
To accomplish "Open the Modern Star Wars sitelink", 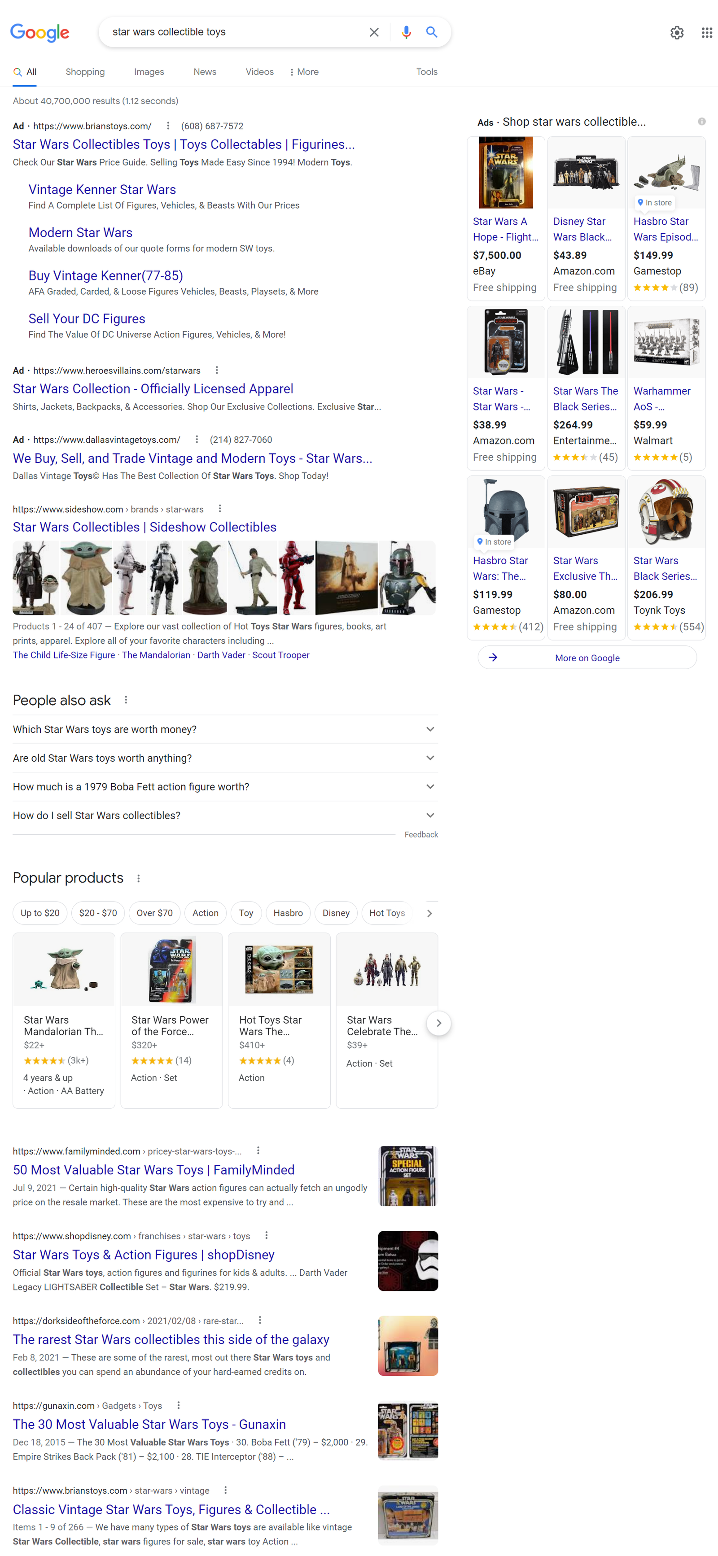I will 80,232.
